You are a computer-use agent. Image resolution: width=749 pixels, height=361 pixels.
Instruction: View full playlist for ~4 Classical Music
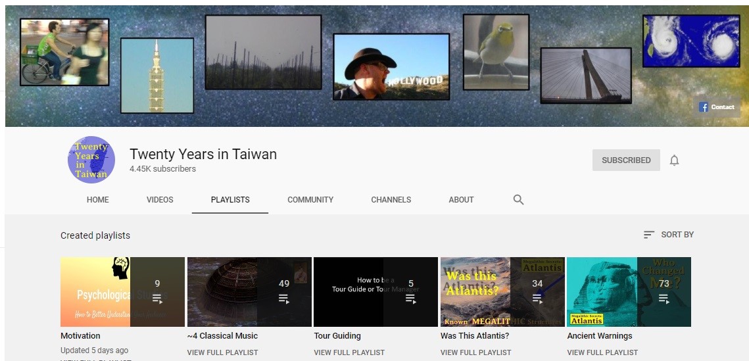(223, 352)
